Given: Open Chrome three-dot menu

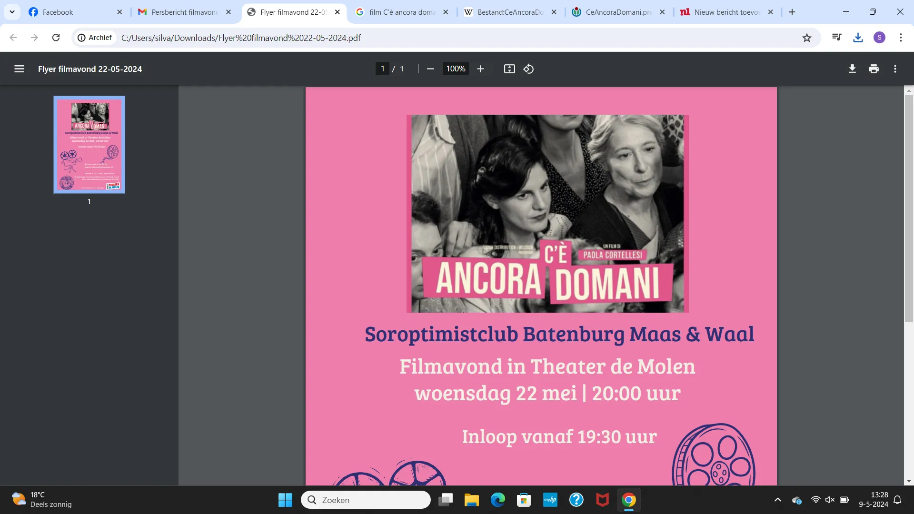Looking at the screenshot, I should pos(901,38).
